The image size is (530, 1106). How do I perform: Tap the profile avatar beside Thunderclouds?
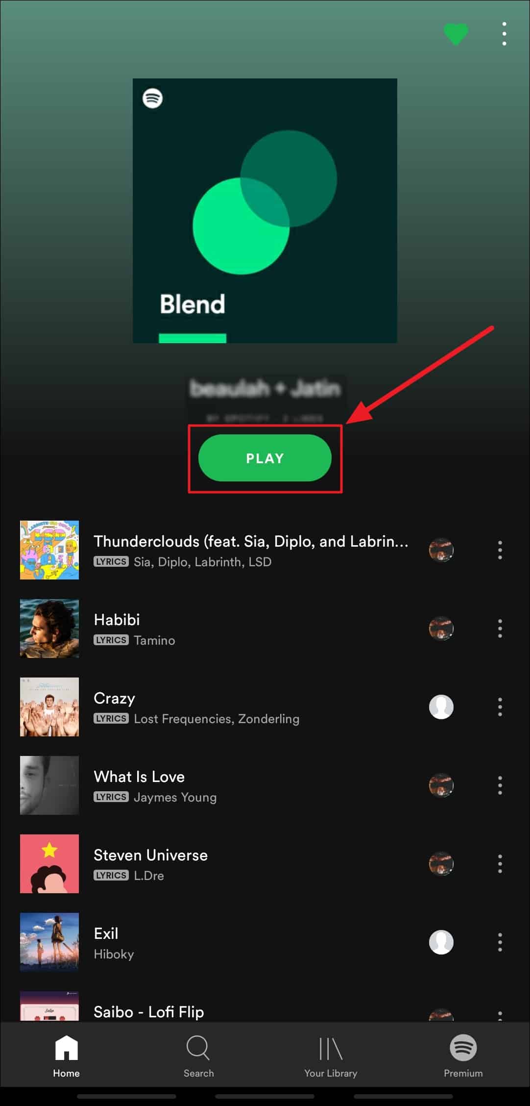pyautogui.click(x=441, y=550)
